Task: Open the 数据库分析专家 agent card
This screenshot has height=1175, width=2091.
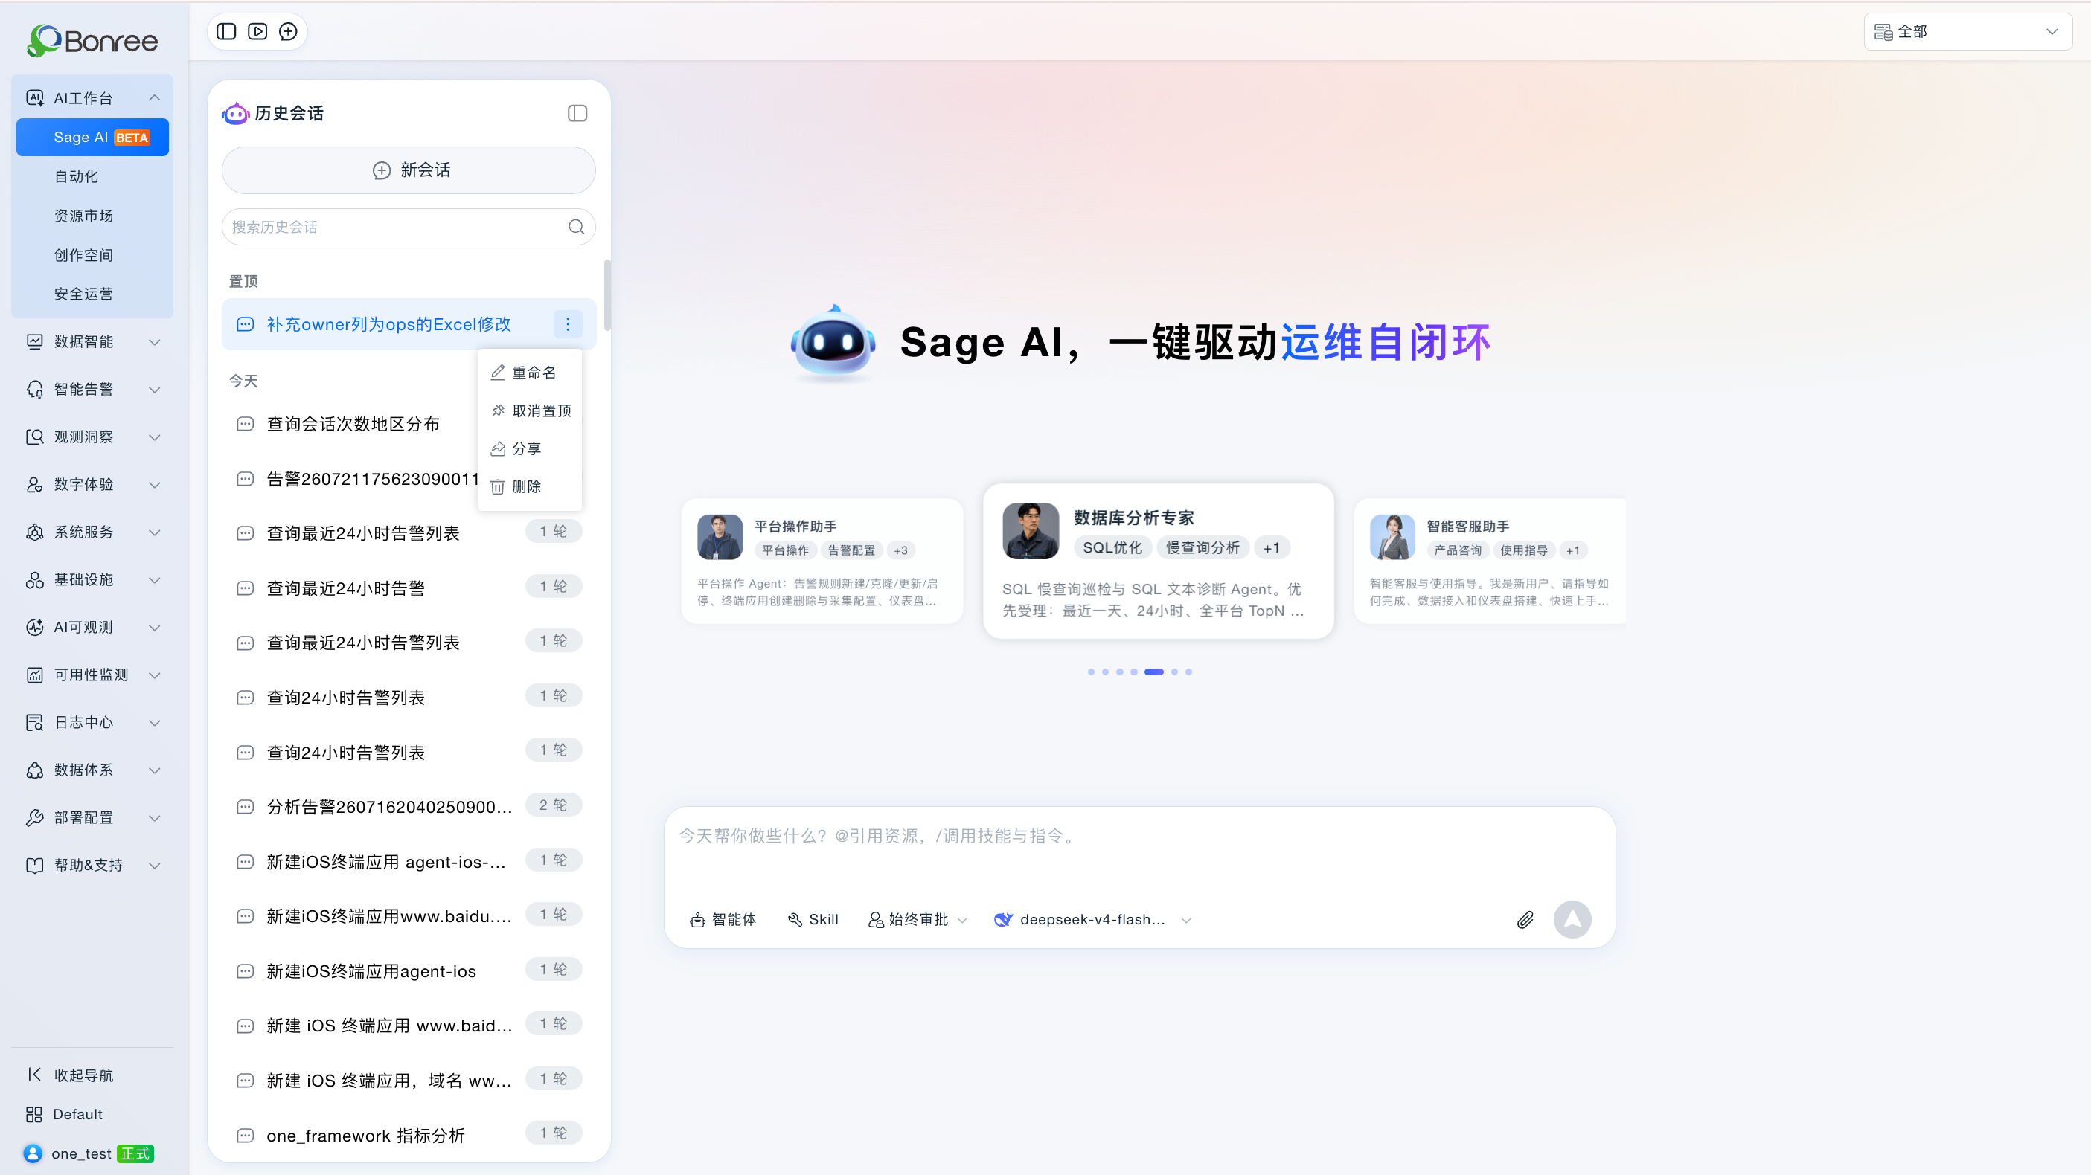Action: point(1159,561)
